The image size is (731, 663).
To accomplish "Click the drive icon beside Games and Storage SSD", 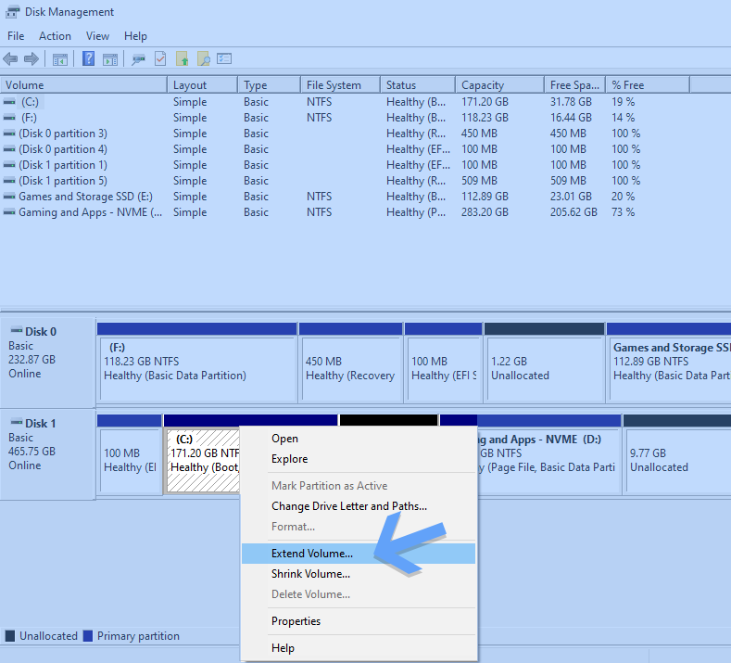I will [x=9, y=197].
